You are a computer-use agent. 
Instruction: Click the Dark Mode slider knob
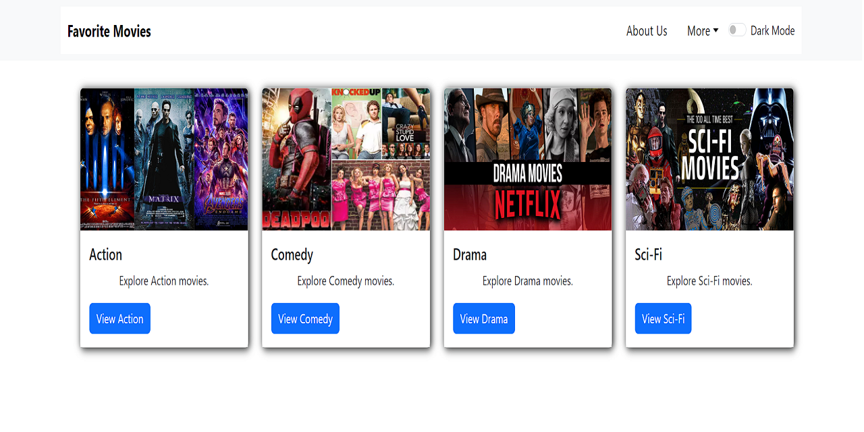pos(734,30)
